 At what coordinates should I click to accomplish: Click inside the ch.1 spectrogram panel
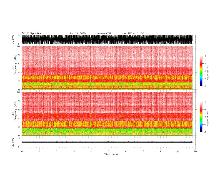[107, 68]
